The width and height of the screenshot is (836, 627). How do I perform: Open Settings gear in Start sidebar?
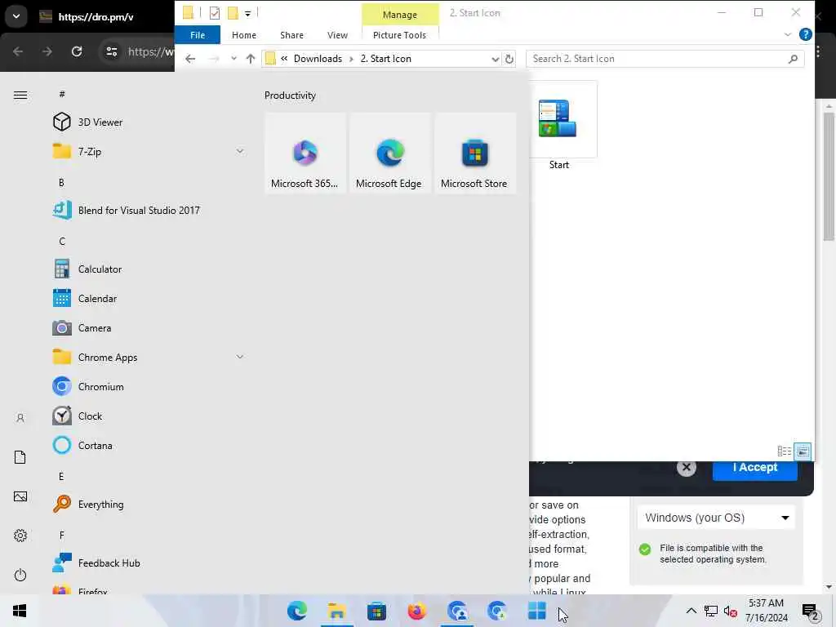[x=20, y=536]
